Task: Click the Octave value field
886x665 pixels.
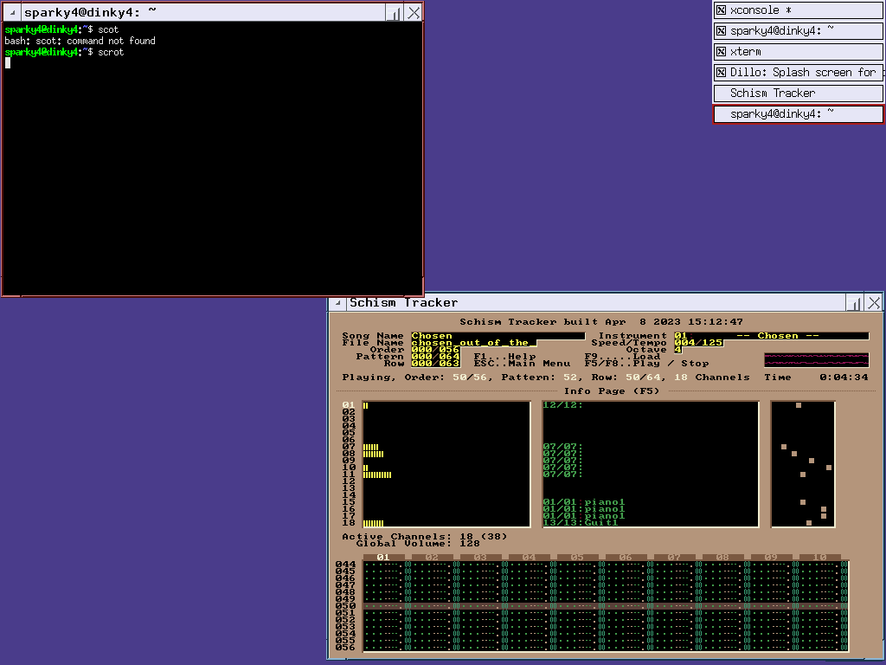Action: click(677, 350)
